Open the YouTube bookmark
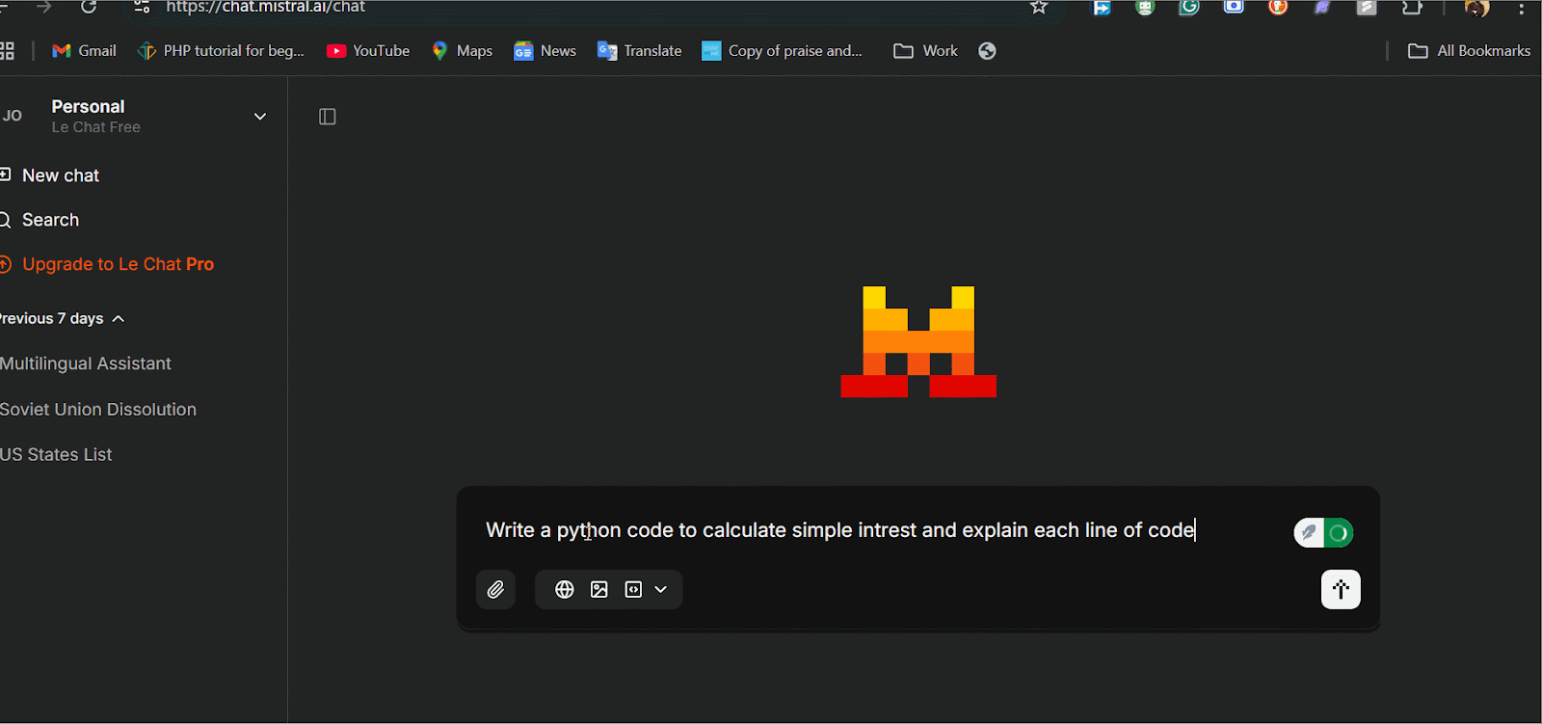 click(x=368, y=51)
